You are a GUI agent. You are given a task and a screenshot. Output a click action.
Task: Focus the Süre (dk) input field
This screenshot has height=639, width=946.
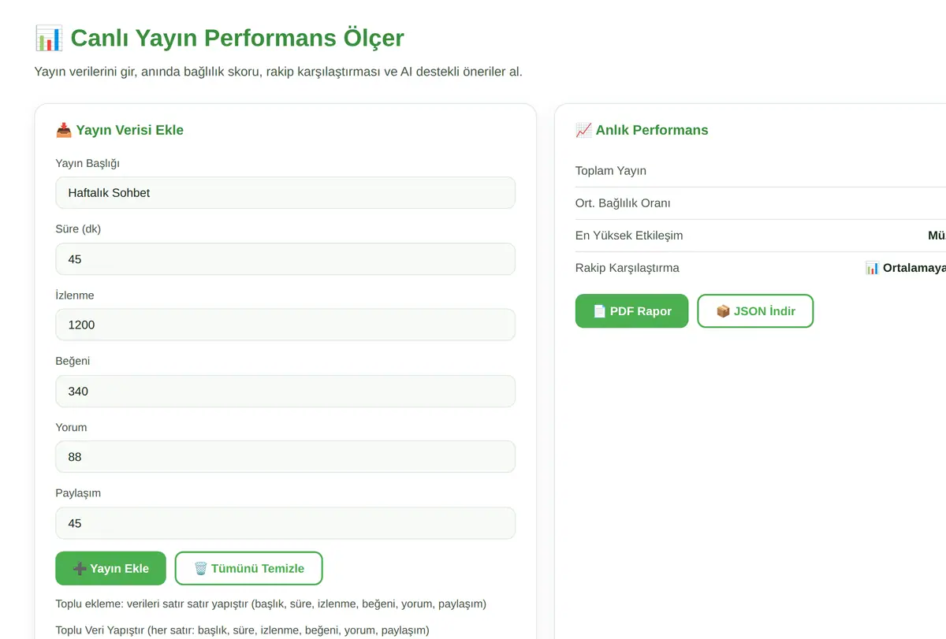[x=285, y=258]
